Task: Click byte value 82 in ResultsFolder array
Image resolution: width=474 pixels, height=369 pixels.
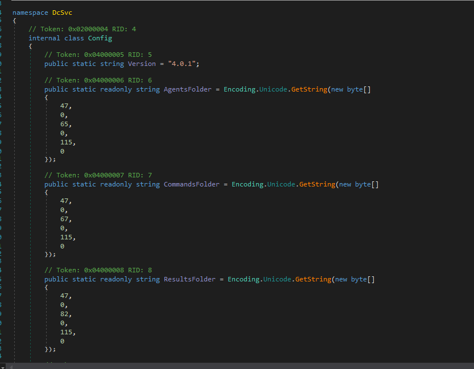Action: pyautogui.click(x=66, y=313)
